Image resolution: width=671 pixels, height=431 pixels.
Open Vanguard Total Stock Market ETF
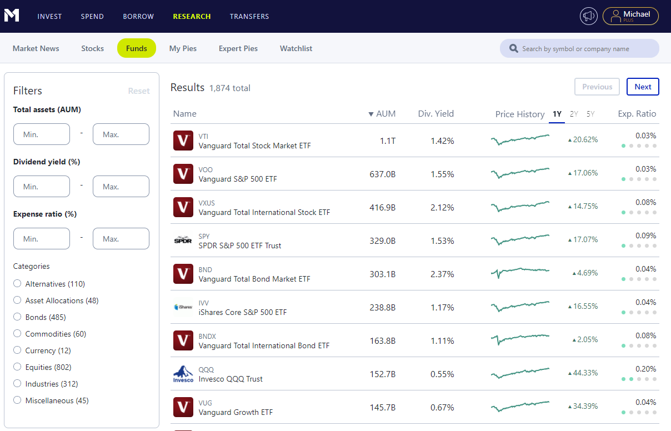click(x=254, y=146)
